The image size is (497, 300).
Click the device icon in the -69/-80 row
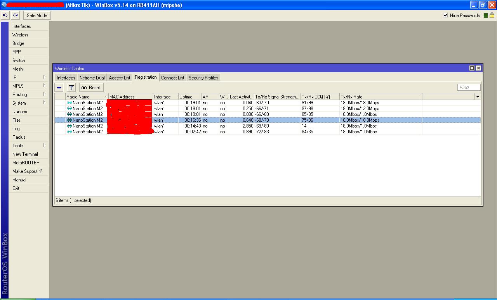[70, 126]
